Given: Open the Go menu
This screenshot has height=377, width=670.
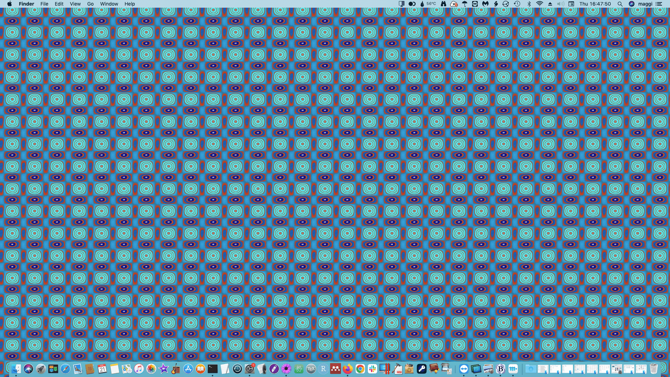Looking at the screenshot, I should coord(90,4).
